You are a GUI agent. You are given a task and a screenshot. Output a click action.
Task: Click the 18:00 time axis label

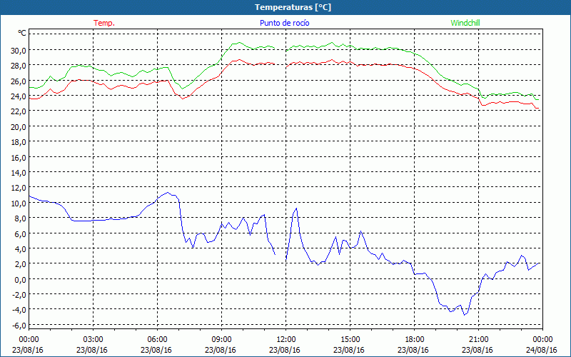point(415,340)
